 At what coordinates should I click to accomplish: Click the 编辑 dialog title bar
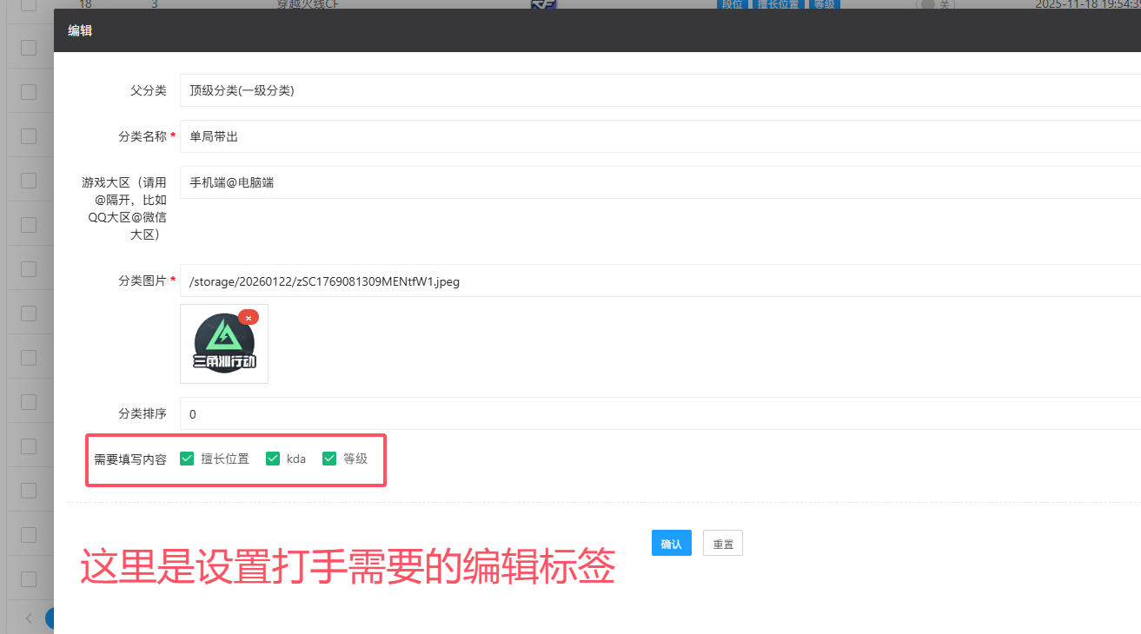[521, 30]
